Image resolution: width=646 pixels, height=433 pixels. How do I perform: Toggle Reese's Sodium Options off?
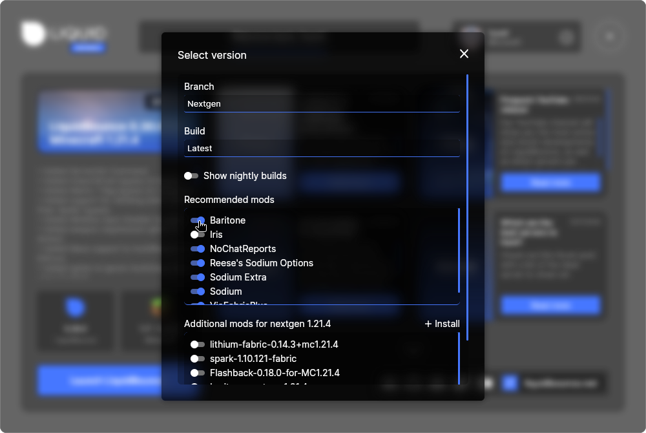tap(198, 263)
